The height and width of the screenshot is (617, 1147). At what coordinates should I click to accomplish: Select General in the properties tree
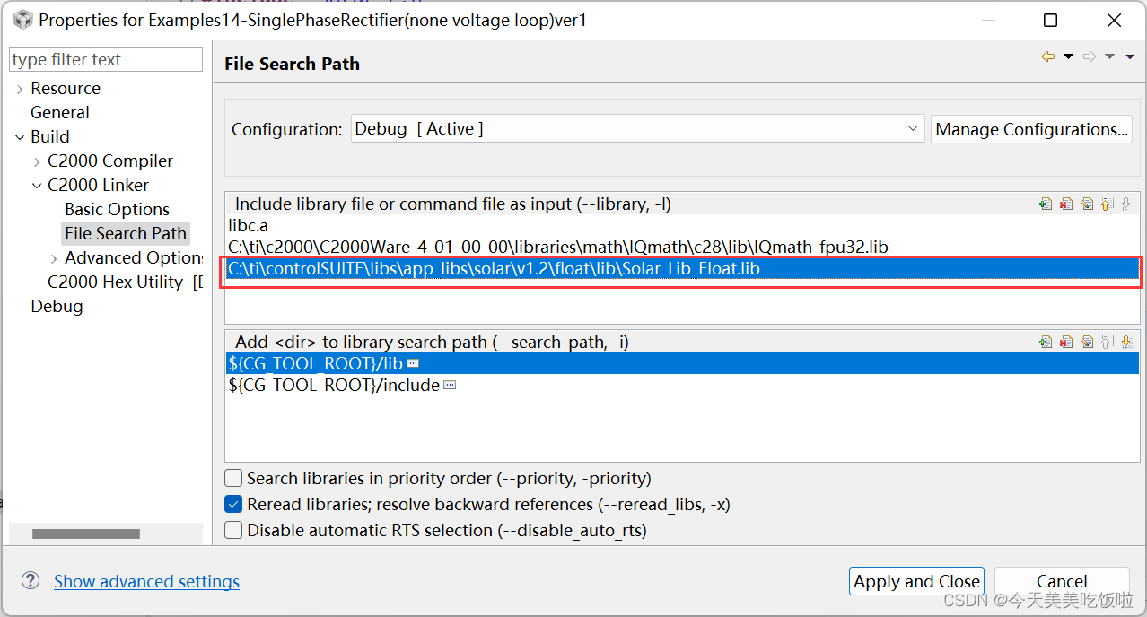(60, 112)
